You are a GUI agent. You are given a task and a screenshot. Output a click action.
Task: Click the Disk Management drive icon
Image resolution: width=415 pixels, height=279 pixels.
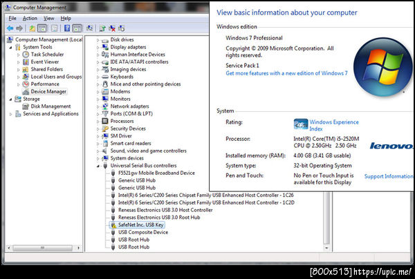point(26,106)
